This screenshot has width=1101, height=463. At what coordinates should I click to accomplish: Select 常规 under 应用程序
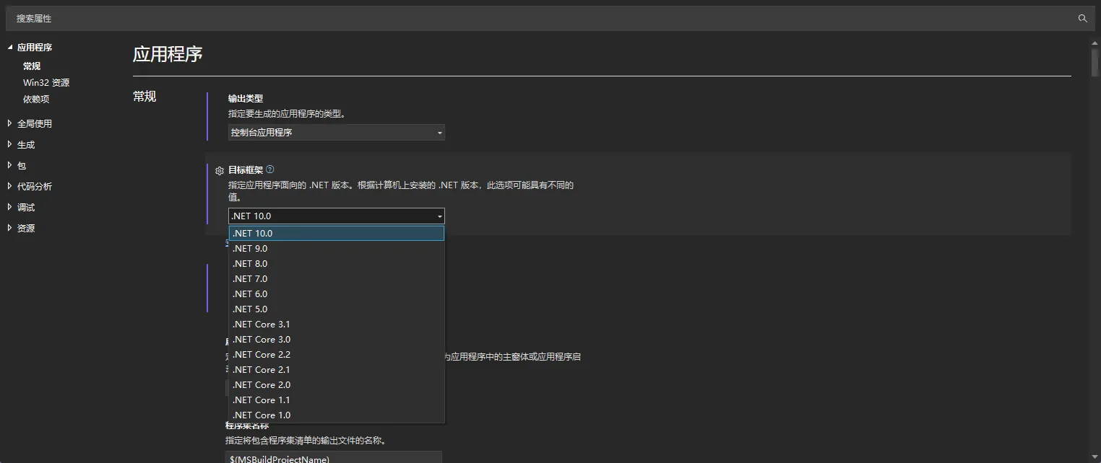coord(32,66)
